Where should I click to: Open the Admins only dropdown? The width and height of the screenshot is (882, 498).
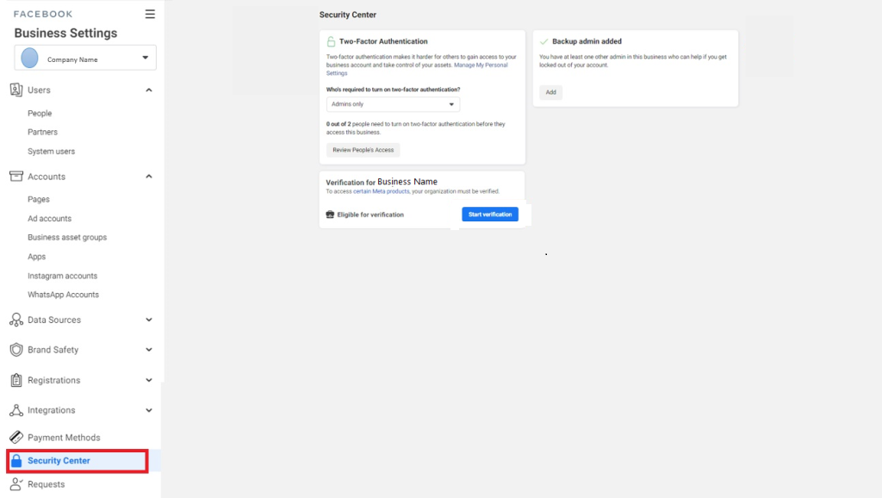[x=393, y=104]
